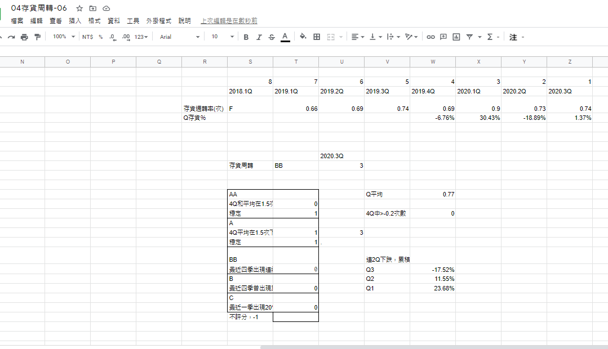608x349 pixels.
Task: Open the 檔案 menu
Action: pyautogui.click(x=17, y=21)
